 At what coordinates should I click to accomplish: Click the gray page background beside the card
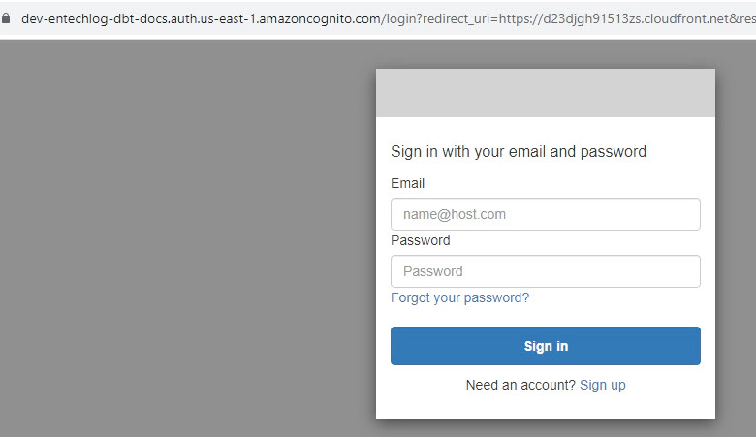(x=188, y=241)
